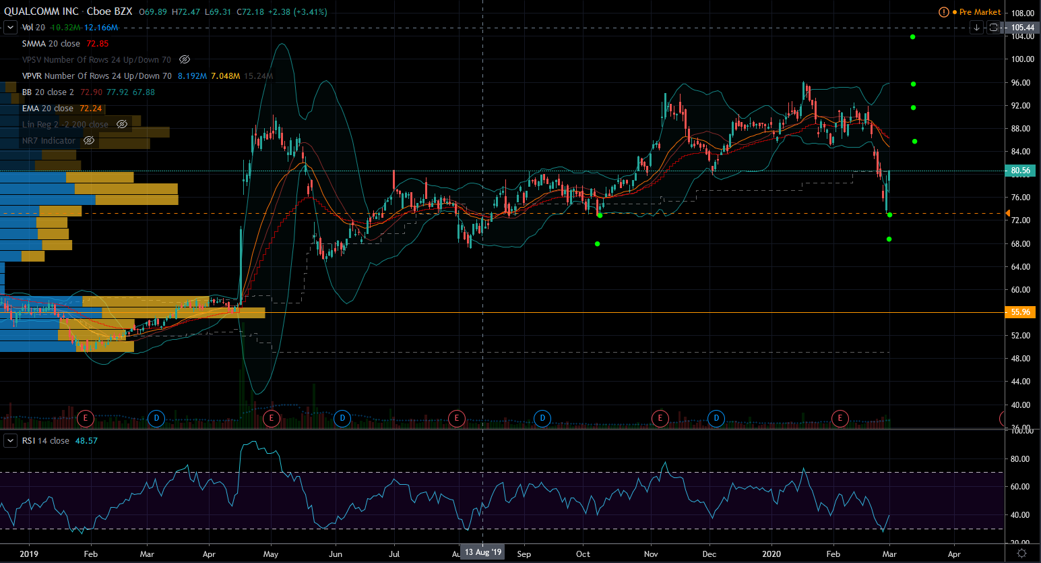
Task: Click the December dividend 'D' marker
Action: [716, 418]
